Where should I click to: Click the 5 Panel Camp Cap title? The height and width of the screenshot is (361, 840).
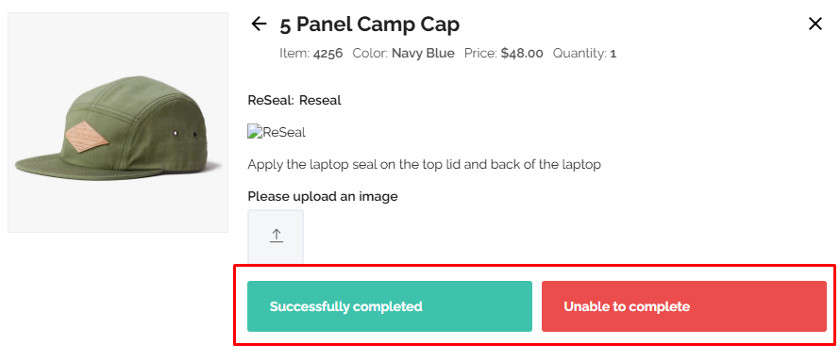tap(370, 25)
